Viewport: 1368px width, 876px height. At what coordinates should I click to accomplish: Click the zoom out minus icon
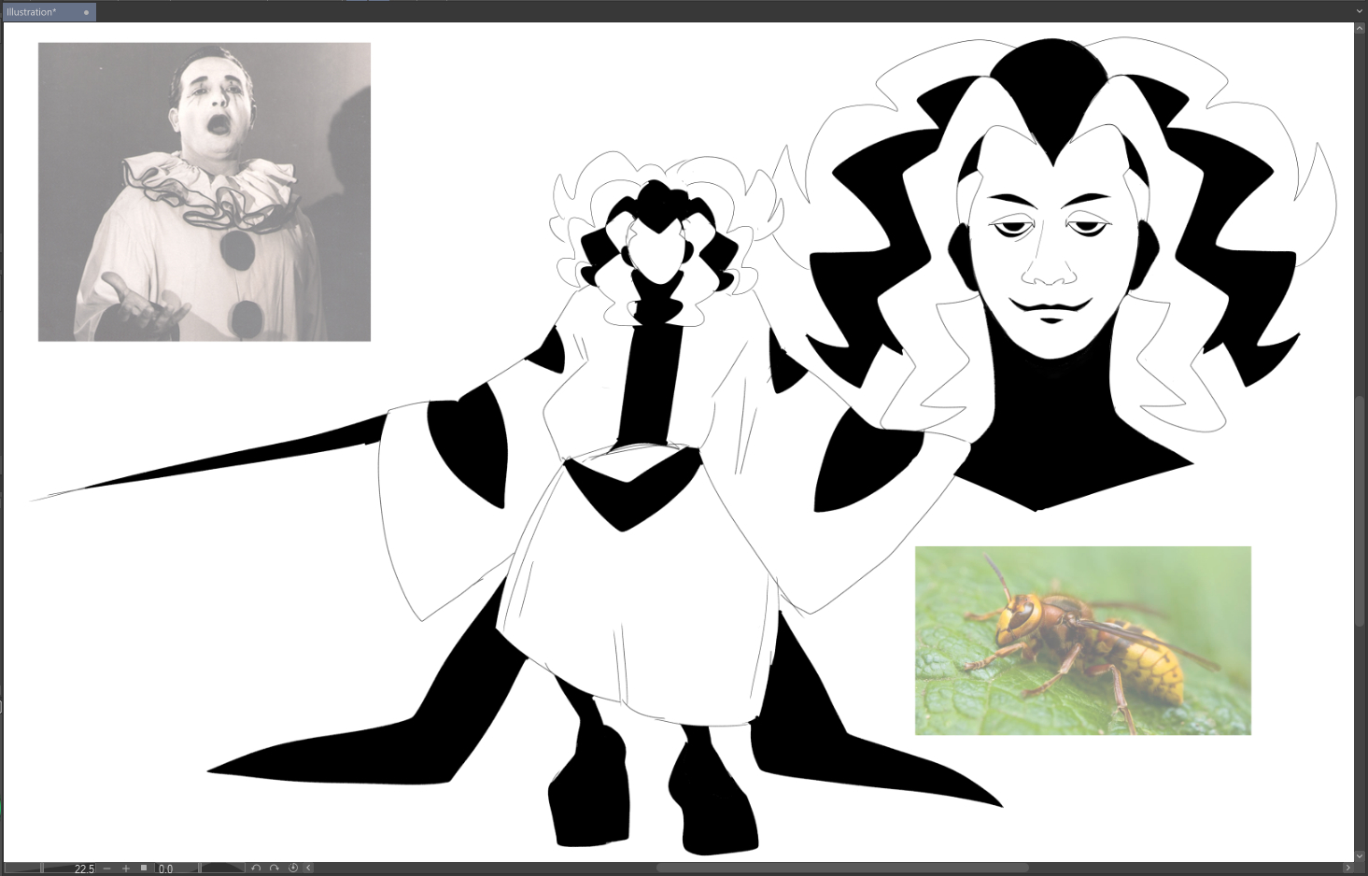point(107,869)
